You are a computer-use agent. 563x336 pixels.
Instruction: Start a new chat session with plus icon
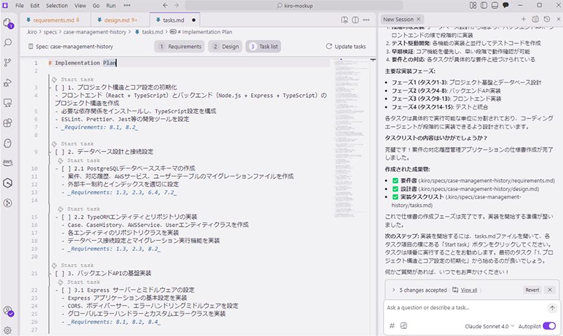coord(524,19)
